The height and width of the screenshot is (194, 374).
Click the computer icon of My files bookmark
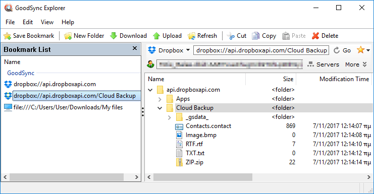(x=8, y=108)
